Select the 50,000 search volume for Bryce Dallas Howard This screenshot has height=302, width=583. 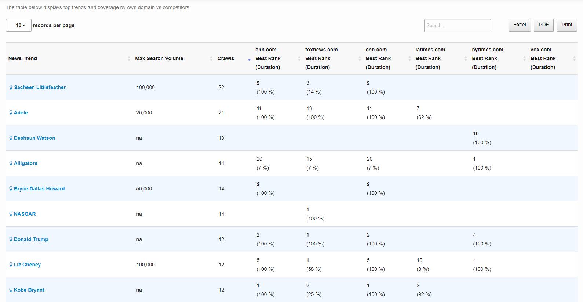pos(144,189)
